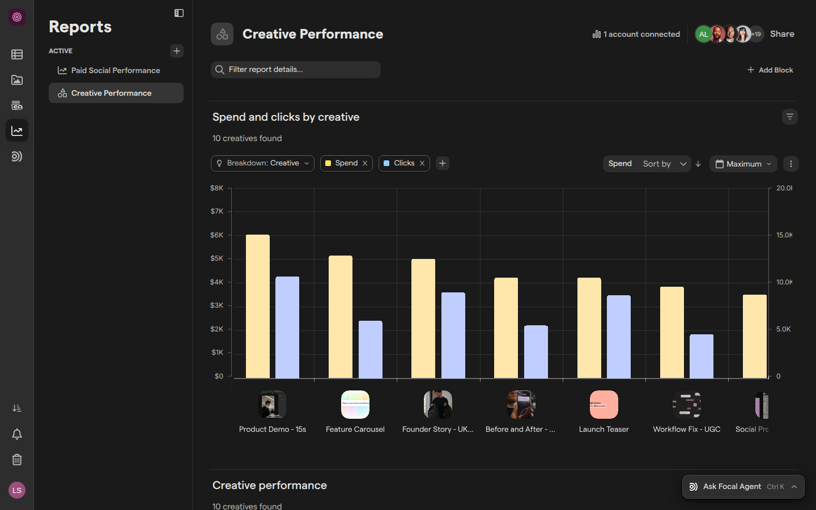Open the Reports chart icon in left rail
The image size is (816, 510).
tap(17, 131)
